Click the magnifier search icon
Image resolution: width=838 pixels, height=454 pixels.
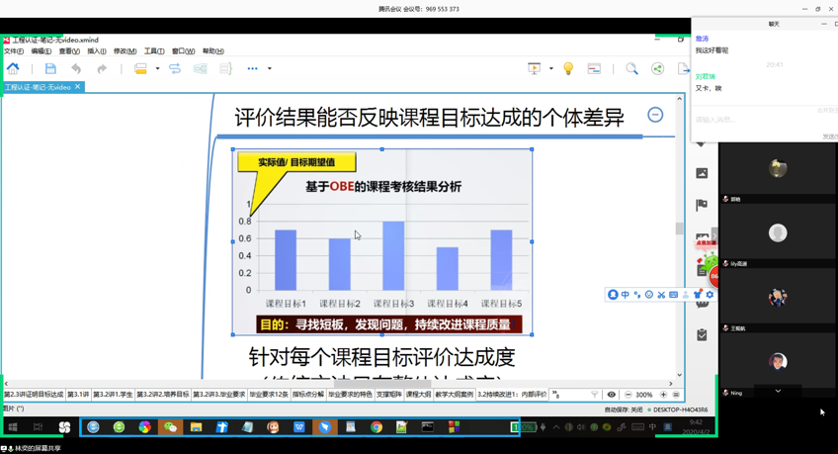tap(631, 69)
